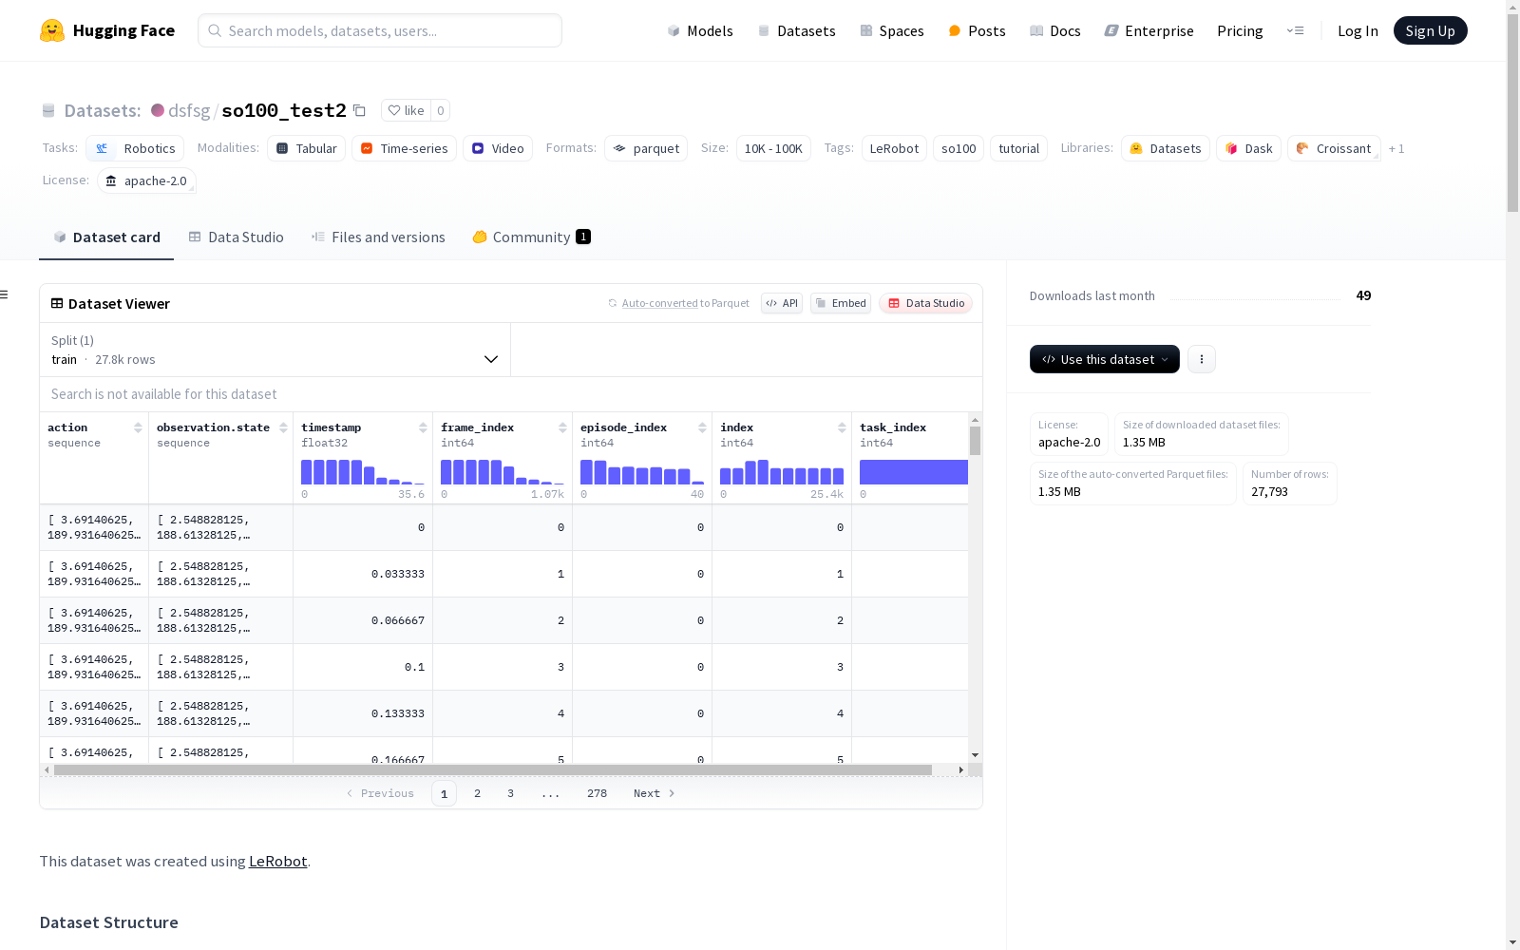Open the Data Studio tab
The height and width of the screenshot is (950, 1520).
click(x=237, y=237)
